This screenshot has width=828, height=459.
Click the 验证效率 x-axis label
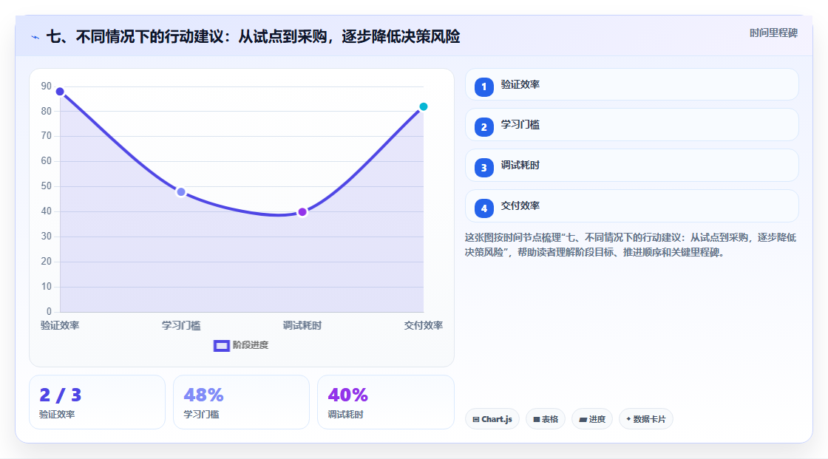(x=60, y=325)
